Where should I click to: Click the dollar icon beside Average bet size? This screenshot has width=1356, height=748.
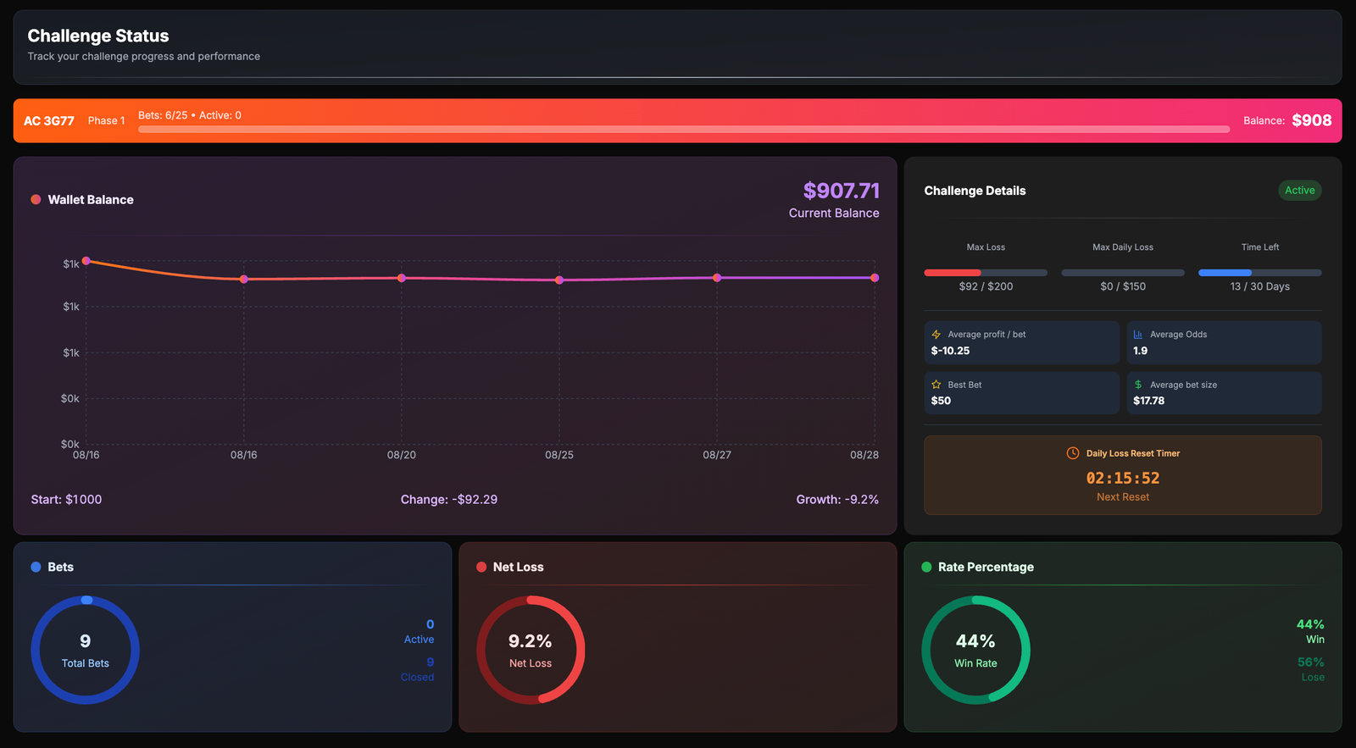1138,385
